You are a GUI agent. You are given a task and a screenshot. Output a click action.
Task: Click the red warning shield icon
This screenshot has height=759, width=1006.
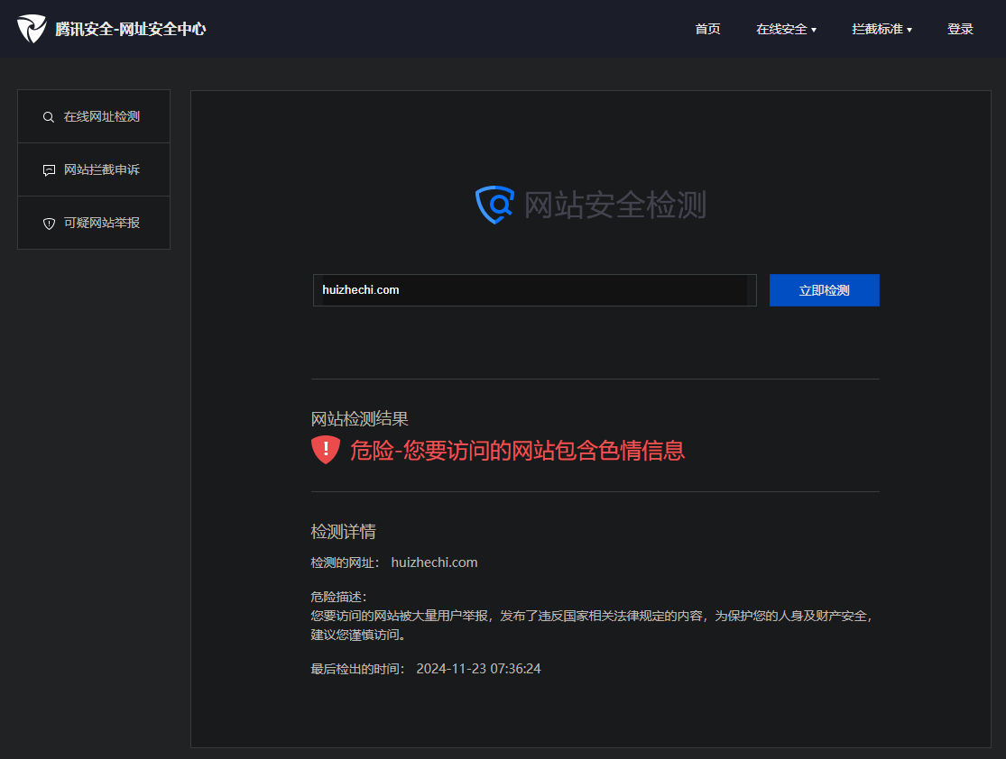tap(326, 450)
